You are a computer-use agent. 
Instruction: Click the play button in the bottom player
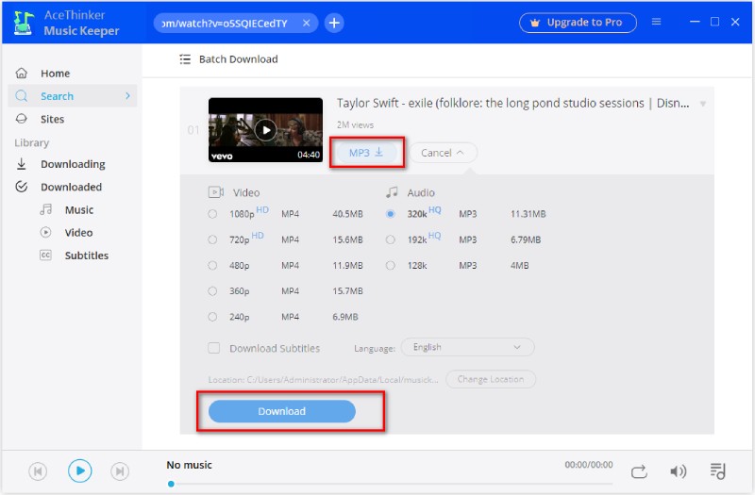[x=81, y=470]
